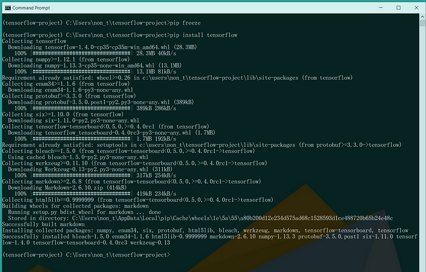The image size is (426, 272).
Task: Click the empty scrollbar track below the thumb
Action: pos(421,160)
